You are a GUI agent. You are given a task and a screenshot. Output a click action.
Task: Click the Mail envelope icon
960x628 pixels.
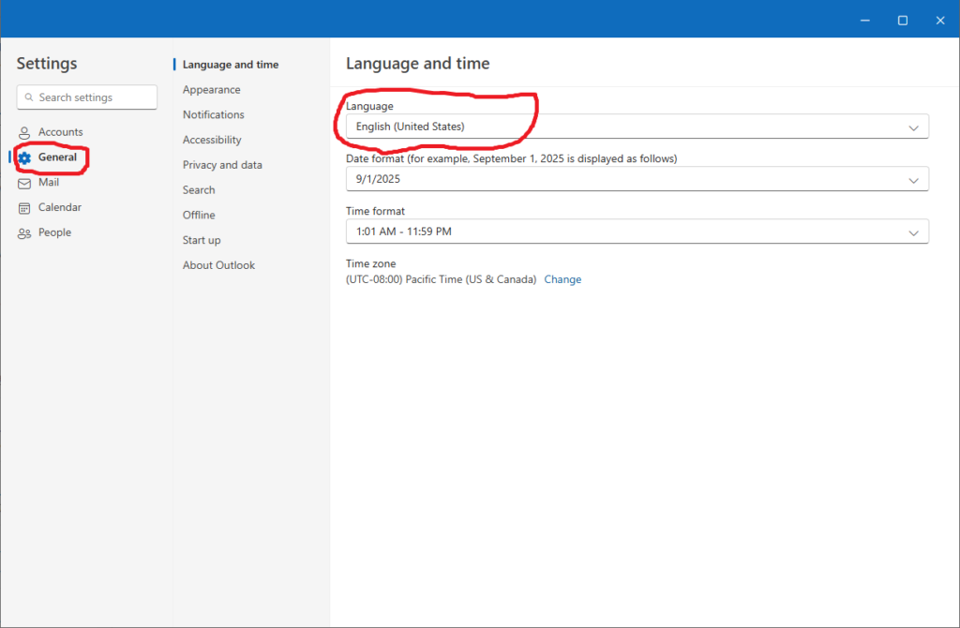pos(24,183)
